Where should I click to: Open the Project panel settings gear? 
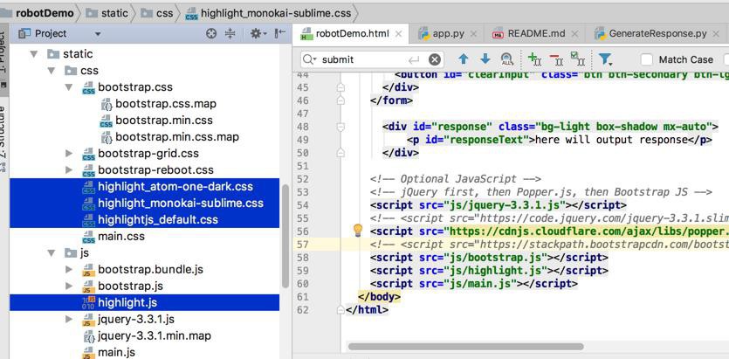[x=257, y=33]
